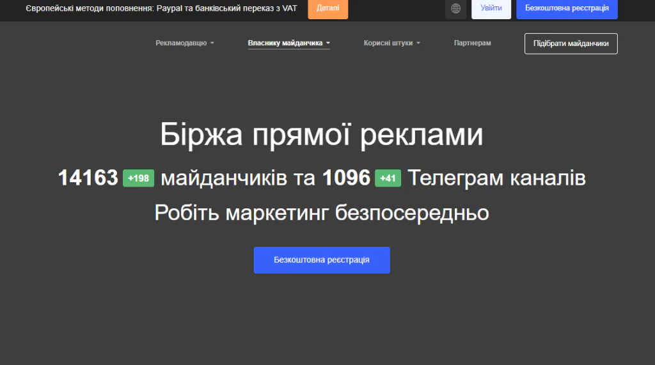Open the globe language selector
Image resolution: width=655 pixels, height=365 pixels.
pos(455,8)
